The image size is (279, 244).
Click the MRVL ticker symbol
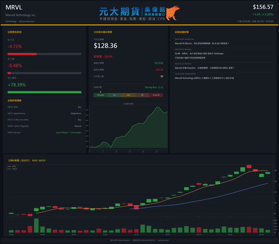[14, 7]
